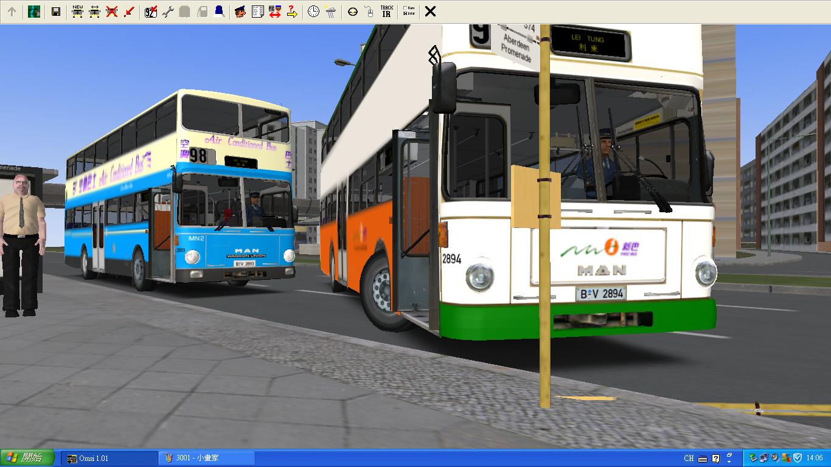
Task: Click the LEI TUNG destination display
Action: (x=591, y=44)
